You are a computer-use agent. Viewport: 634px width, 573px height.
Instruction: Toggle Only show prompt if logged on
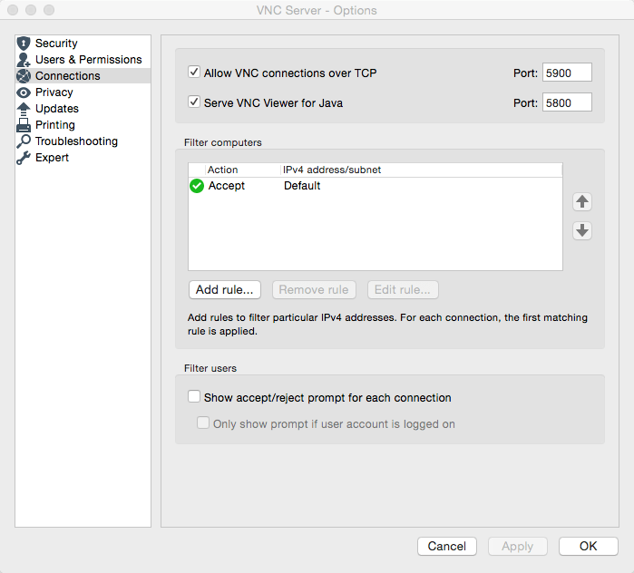pos(203,422)
